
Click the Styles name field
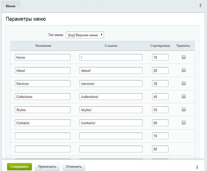click(x=43, y=110)
